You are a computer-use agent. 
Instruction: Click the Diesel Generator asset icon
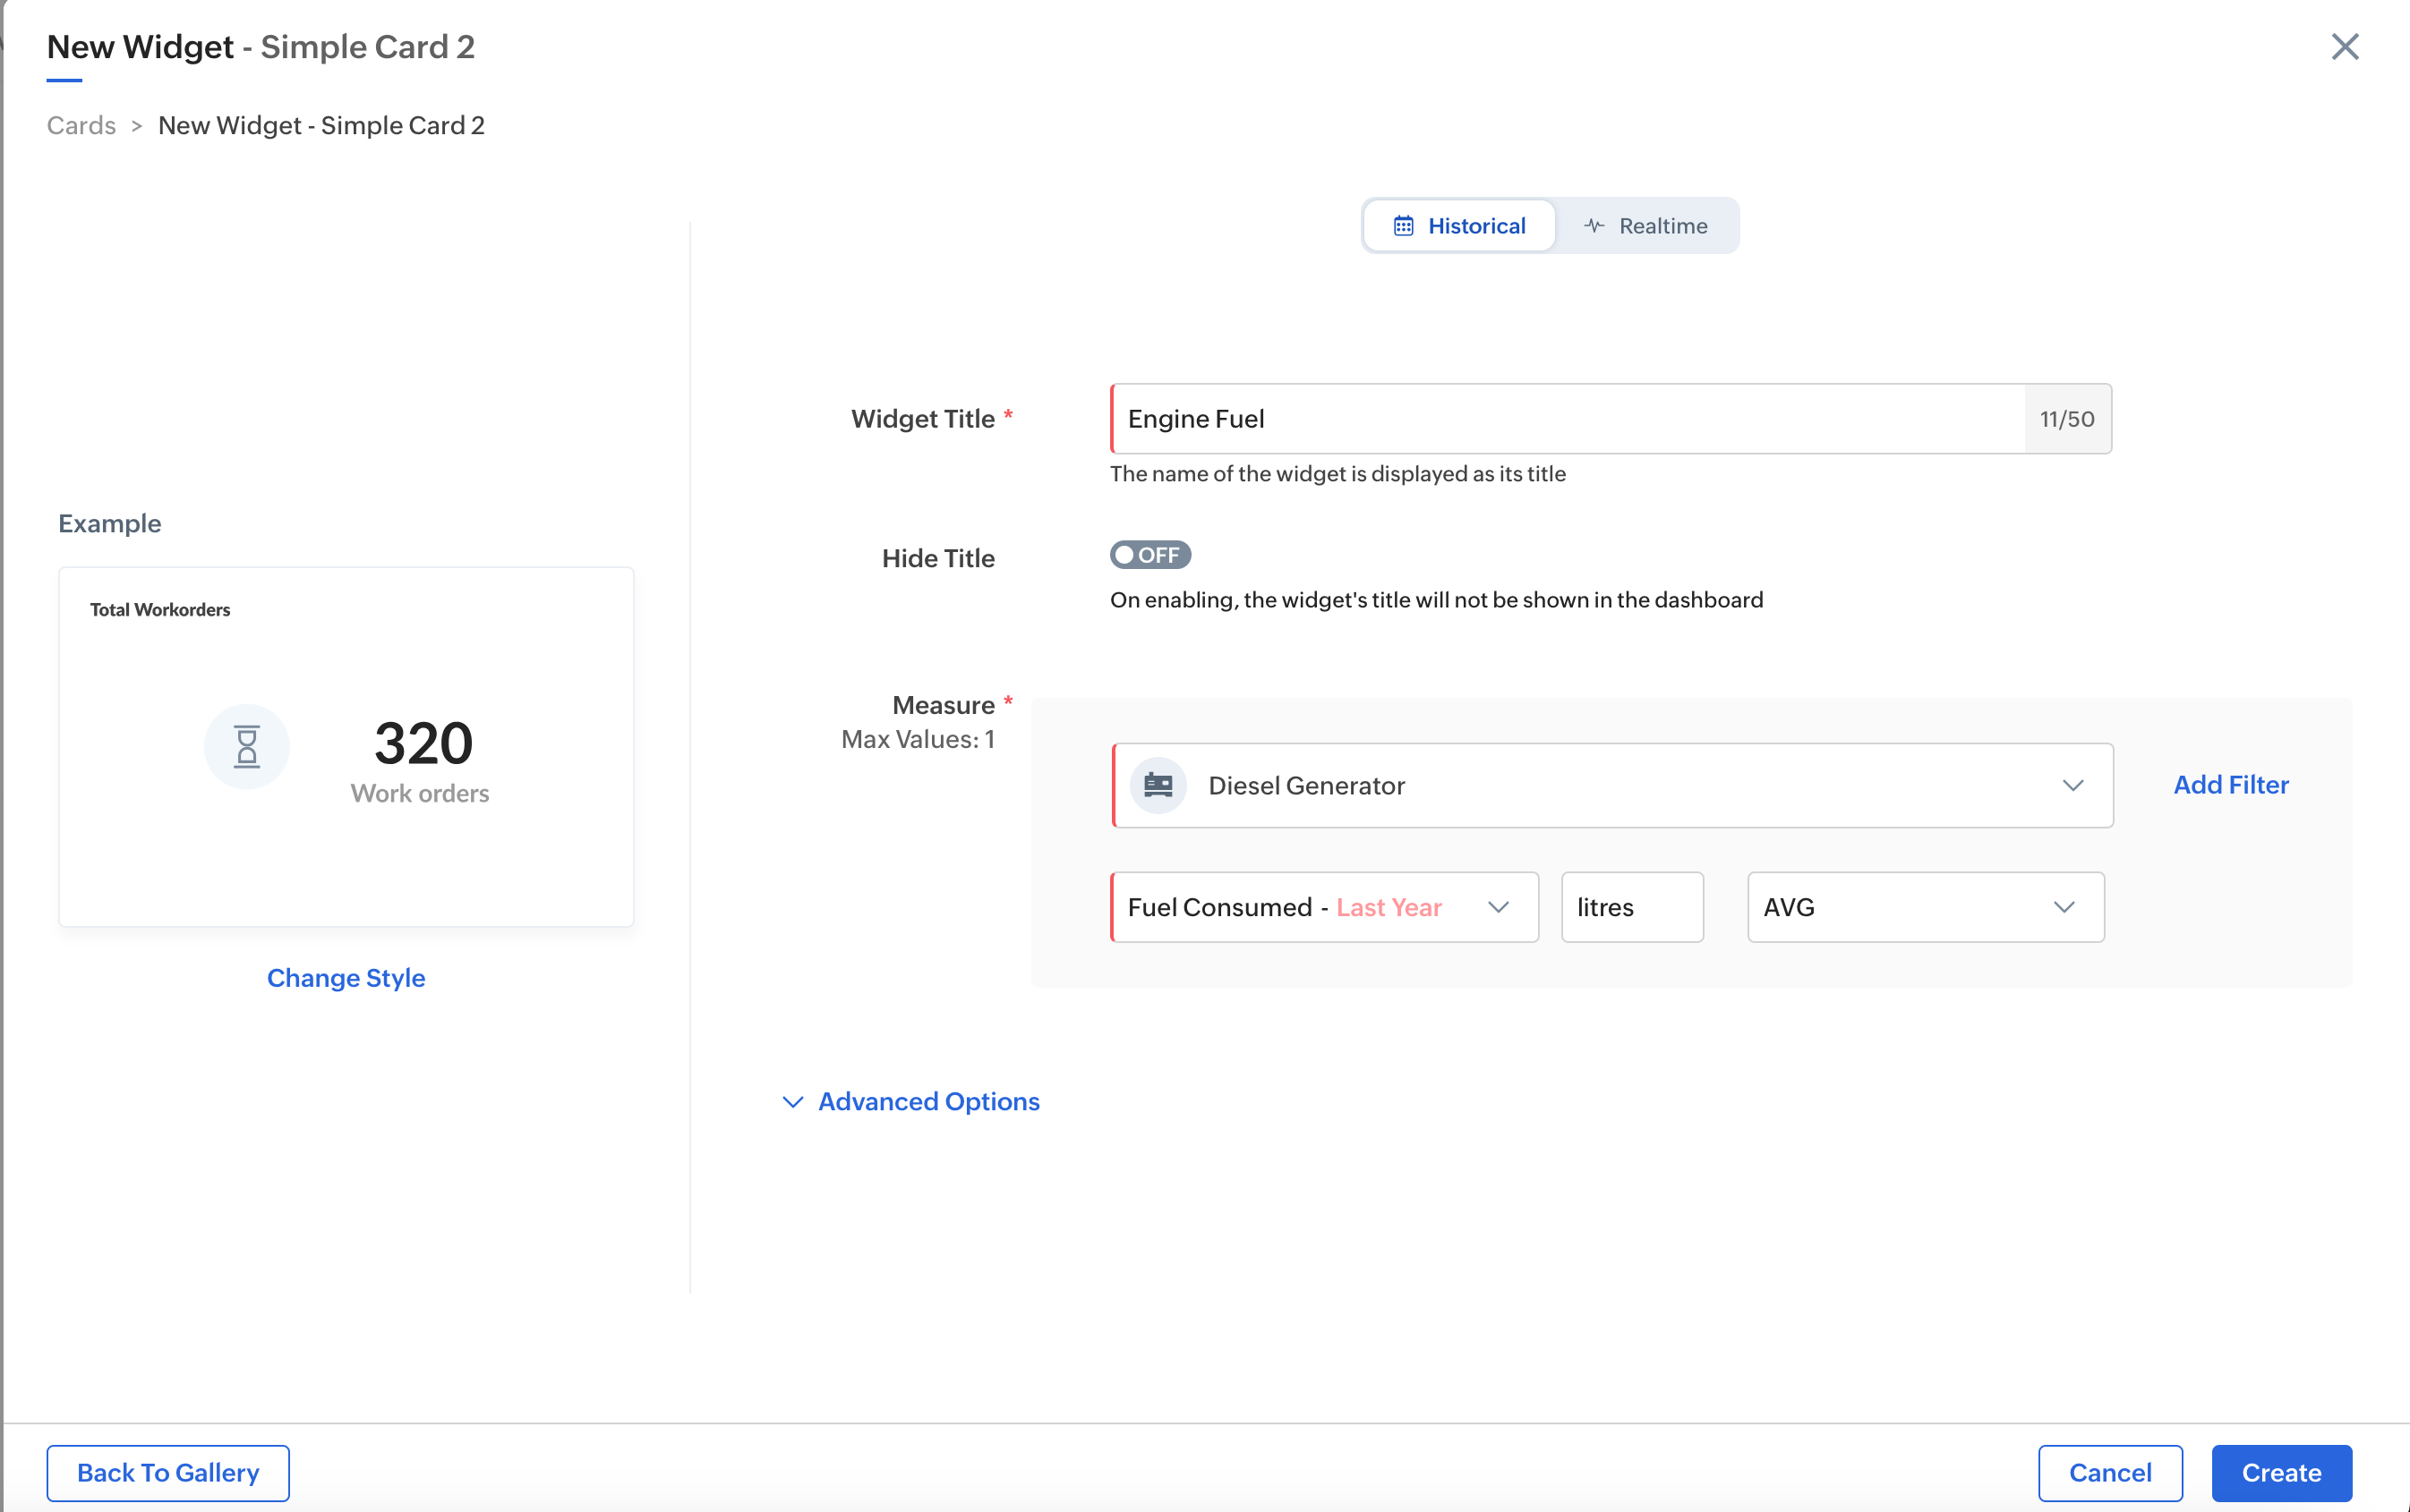pos(1158,785)
